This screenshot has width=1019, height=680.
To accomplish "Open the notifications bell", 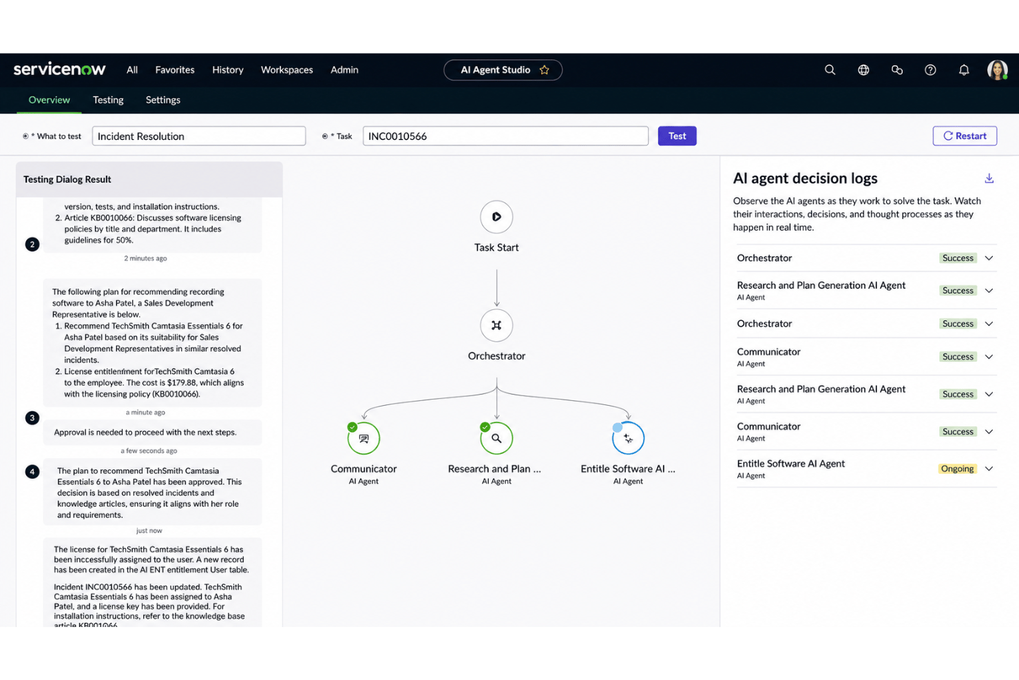I will [964, 70].
